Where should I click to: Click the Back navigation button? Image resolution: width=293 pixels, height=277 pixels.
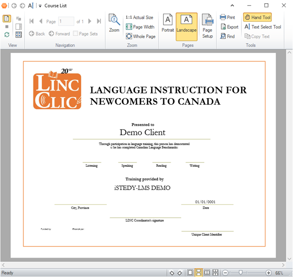(x=37, y=34)
